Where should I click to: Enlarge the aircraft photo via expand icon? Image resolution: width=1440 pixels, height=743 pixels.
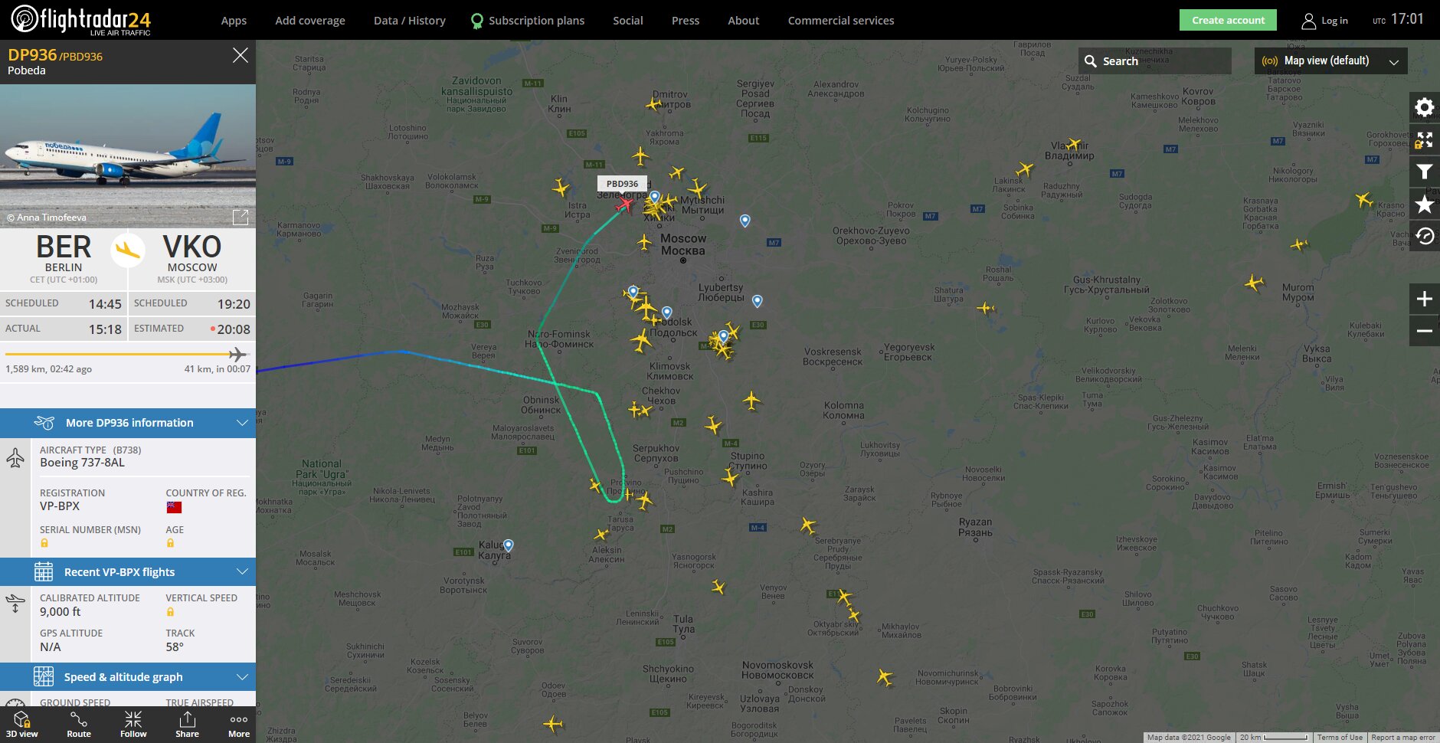pyautogui.click(x=241, y=217)
